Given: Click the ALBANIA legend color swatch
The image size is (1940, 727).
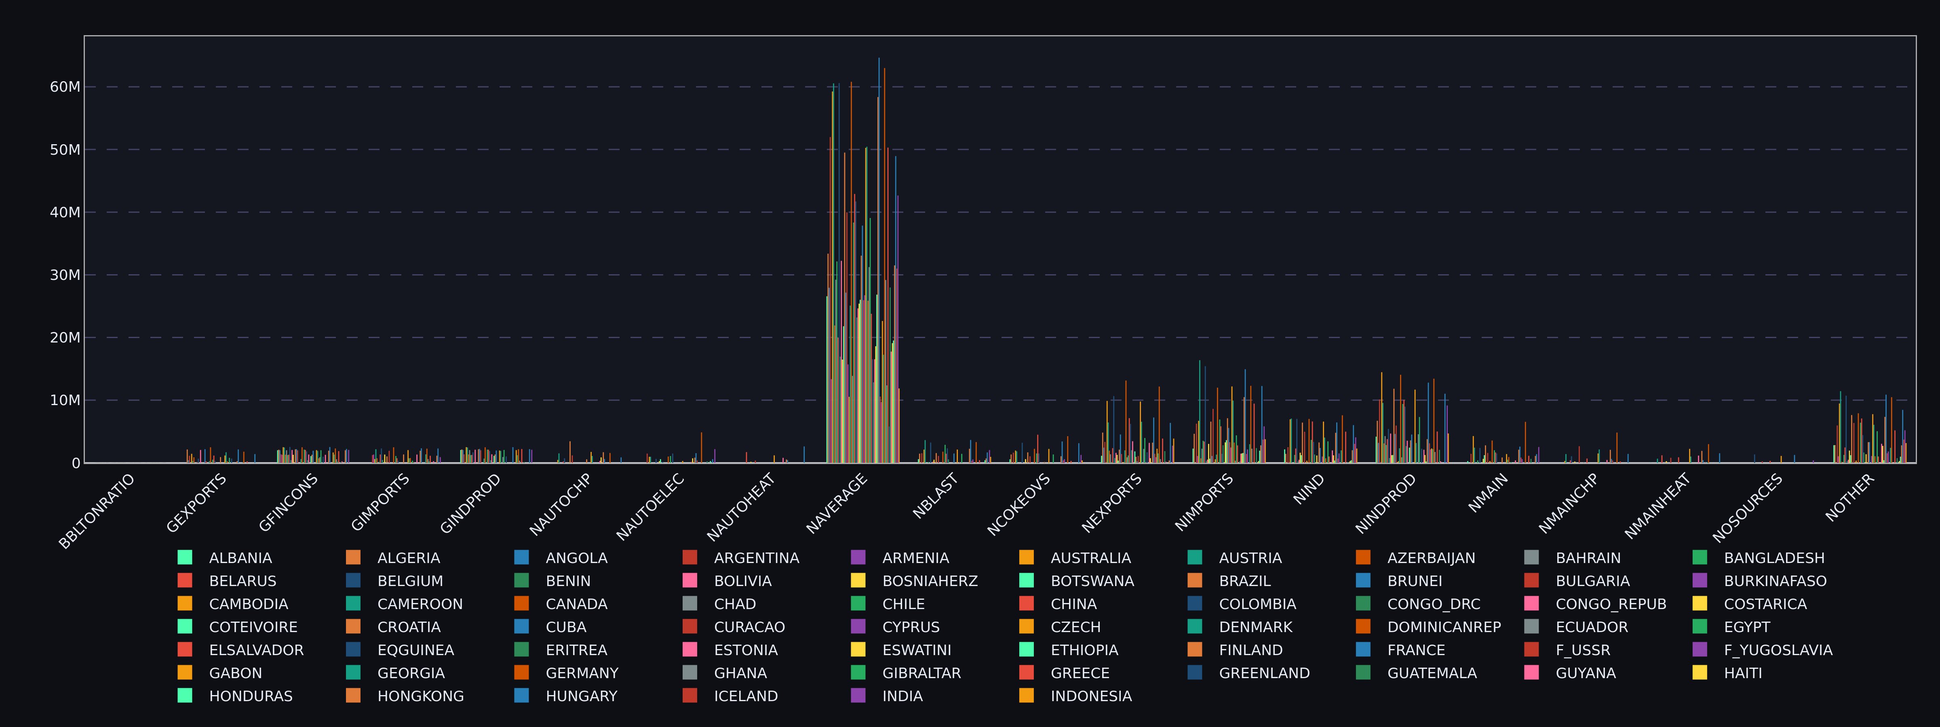Looking at the screenshot, I should pyautogui.click(x=185, y=558).
